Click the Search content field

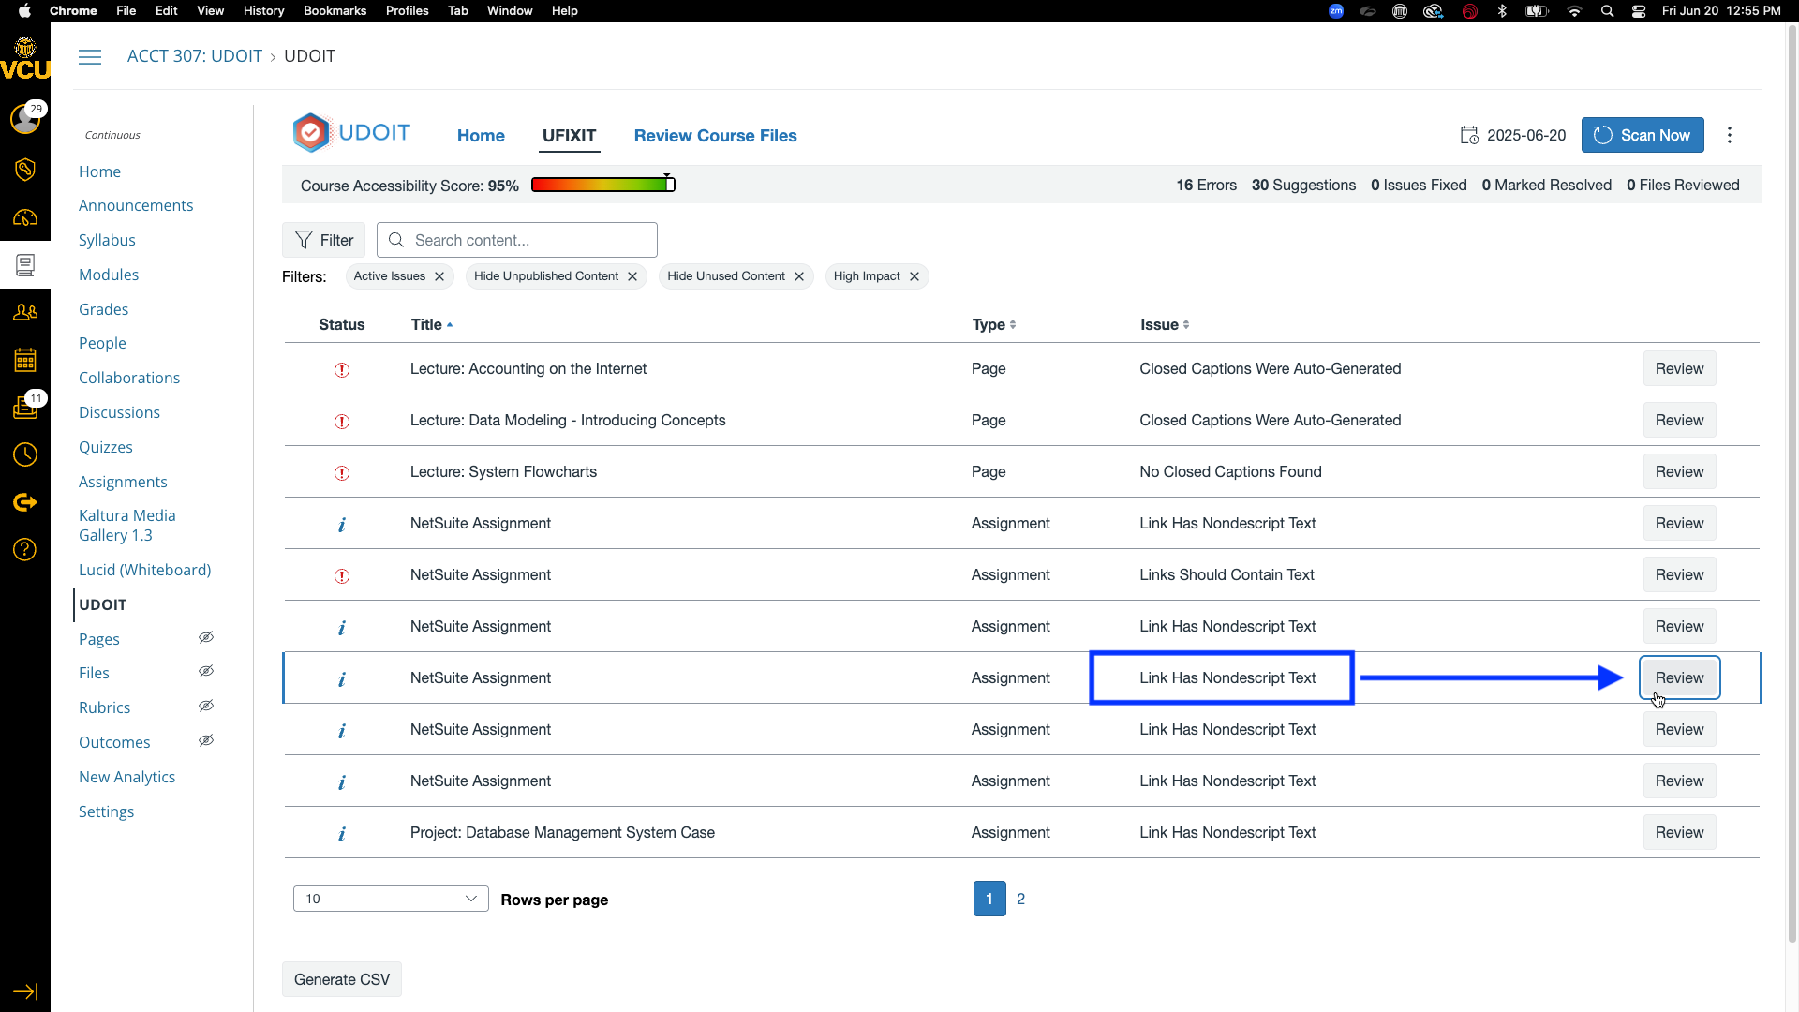tap(517, 240)
